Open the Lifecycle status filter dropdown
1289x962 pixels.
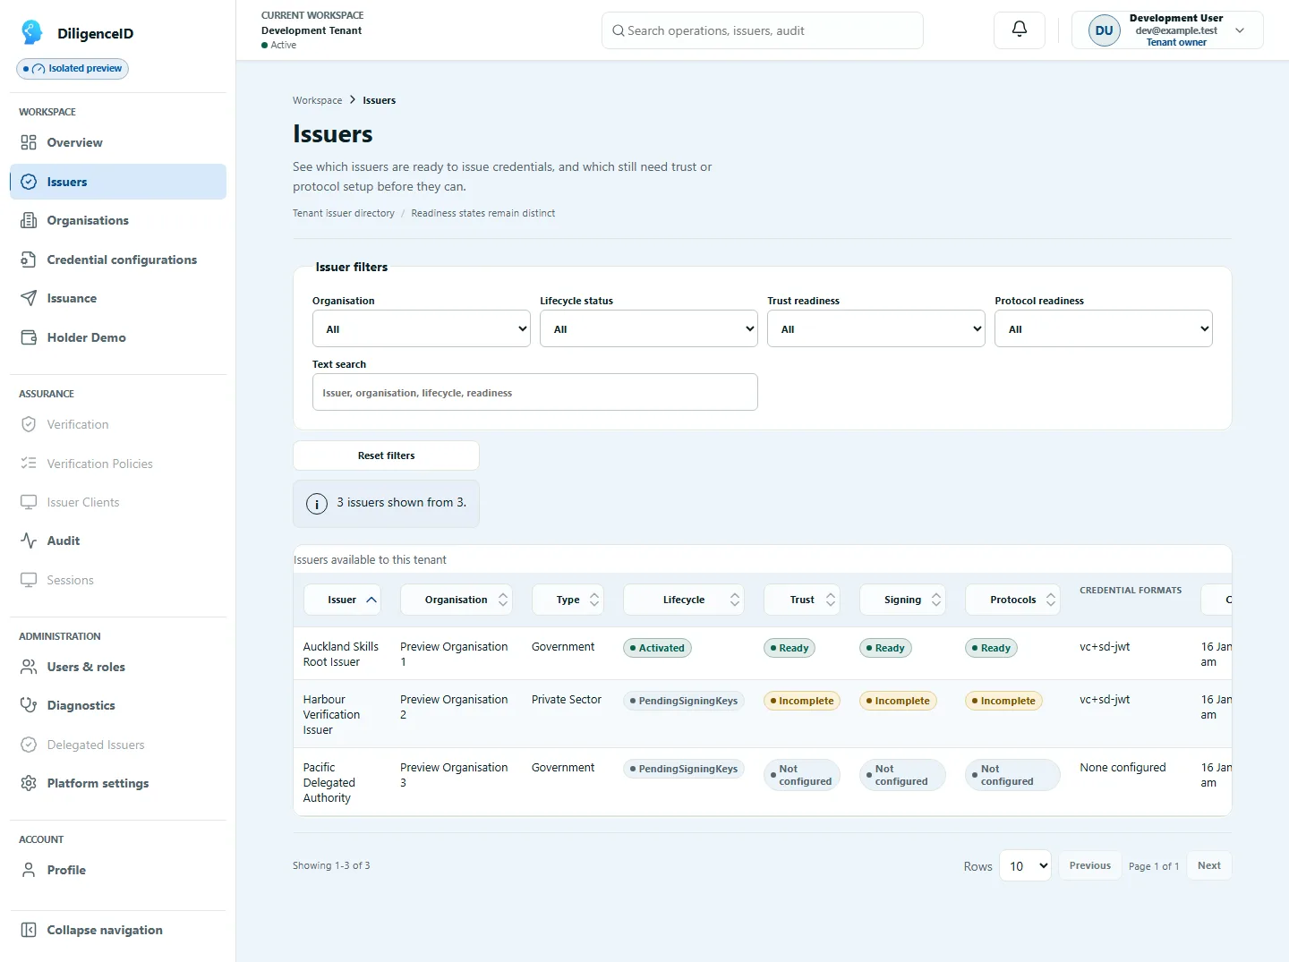click(649, 328)
